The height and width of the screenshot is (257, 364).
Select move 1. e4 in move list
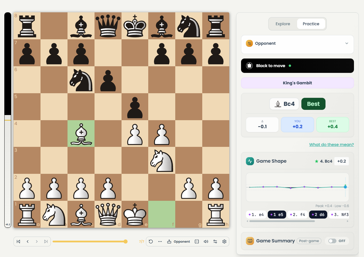256,215
